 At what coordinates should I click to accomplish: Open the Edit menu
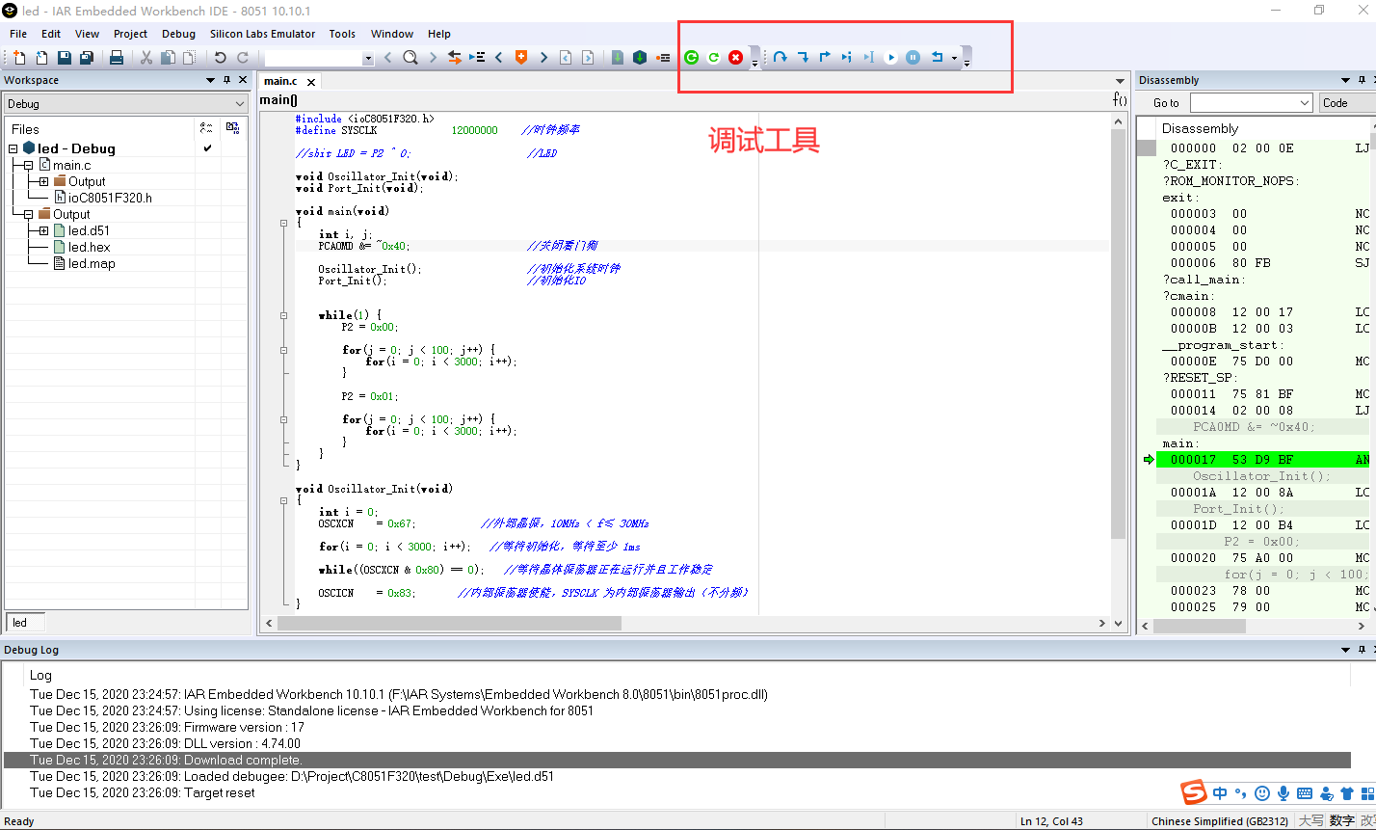(x=51, y=34)
